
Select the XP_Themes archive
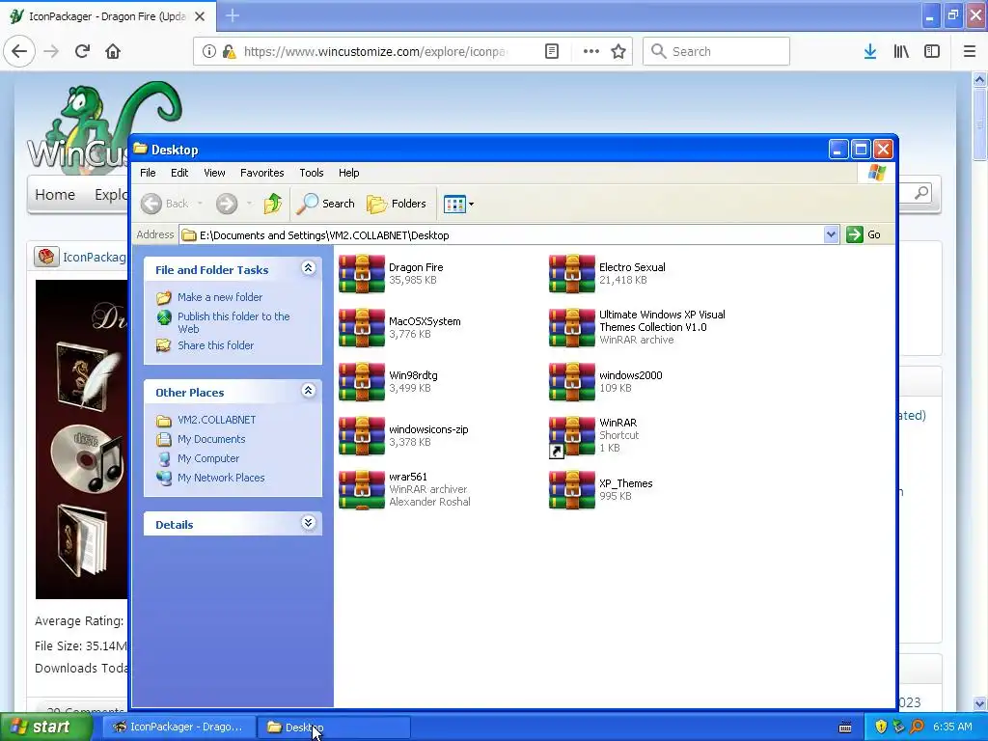pyautogui.click(x=571, y=489)
